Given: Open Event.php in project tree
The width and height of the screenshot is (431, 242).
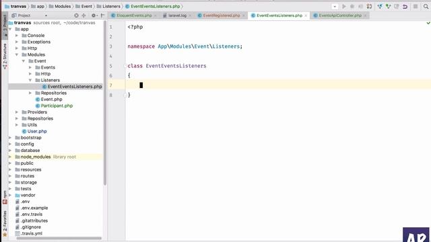Looking at the screenshot, I should point(49,99).
